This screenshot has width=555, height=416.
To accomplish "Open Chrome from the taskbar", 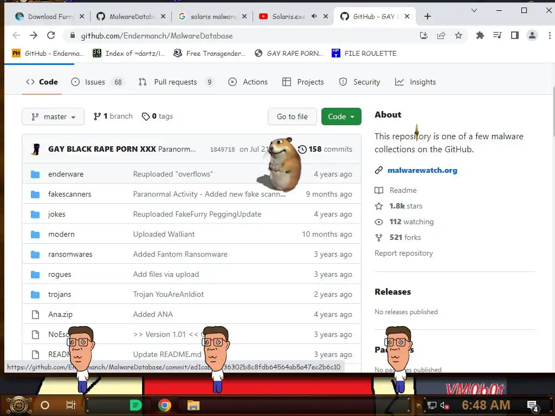I will pyautogui.click(x=165, y=405).
